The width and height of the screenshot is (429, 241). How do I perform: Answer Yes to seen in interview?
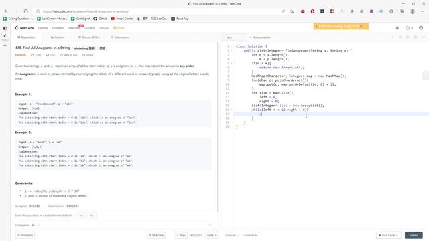point(81,216)
